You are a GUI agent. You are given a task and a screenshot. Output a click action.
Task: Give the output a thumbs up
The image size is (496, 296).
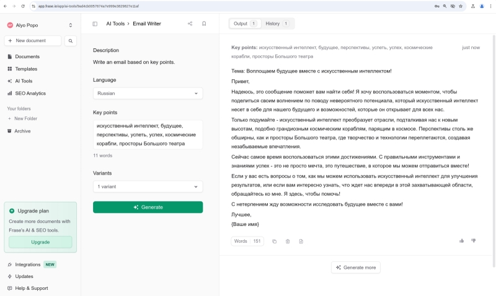pyautogui.click(x=461, y=240)
